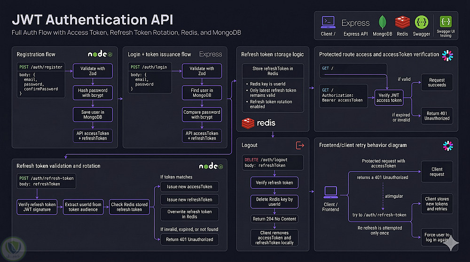Viewport: 470px width, 262px height.
Task: Click API accessToken box in Registration flow
Action: (x=93, y=136)
